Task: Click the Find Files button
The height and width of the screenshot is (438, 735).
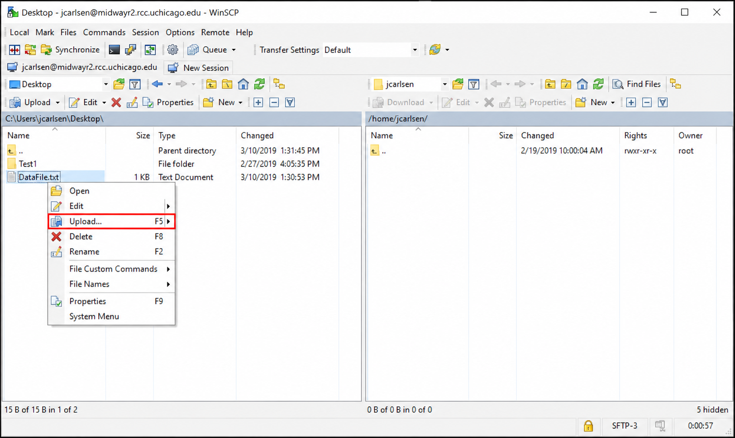Action: (637, 84)
